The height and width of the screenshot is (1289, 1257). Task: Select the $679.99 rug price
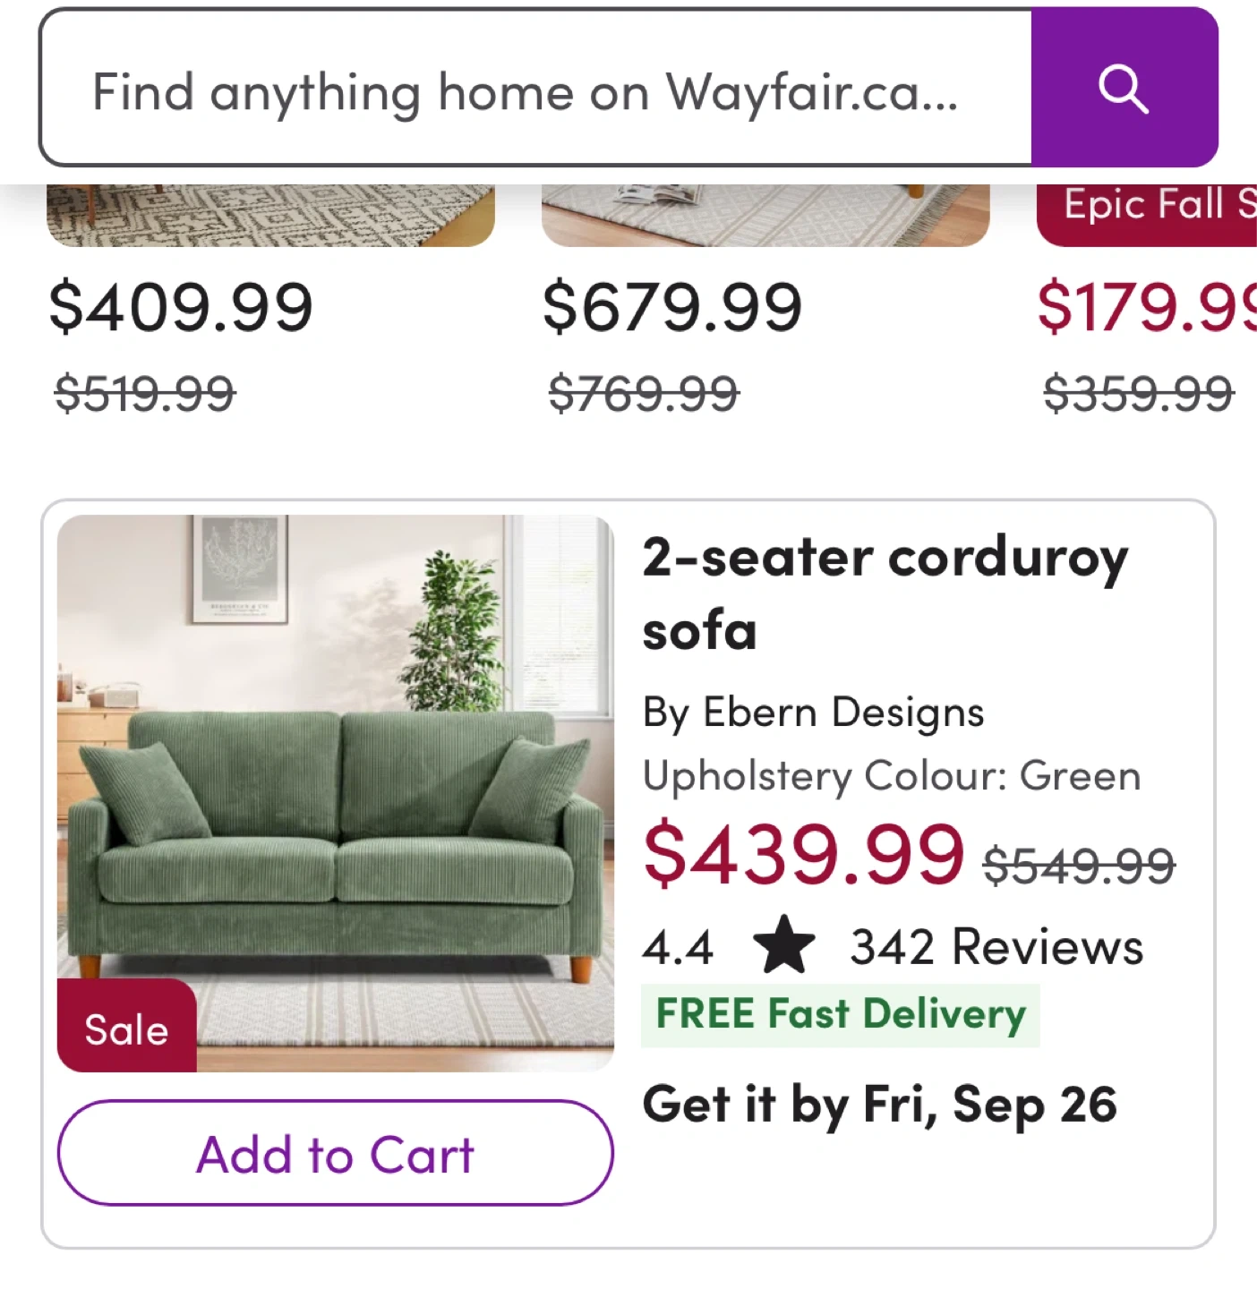coord(671,307)
